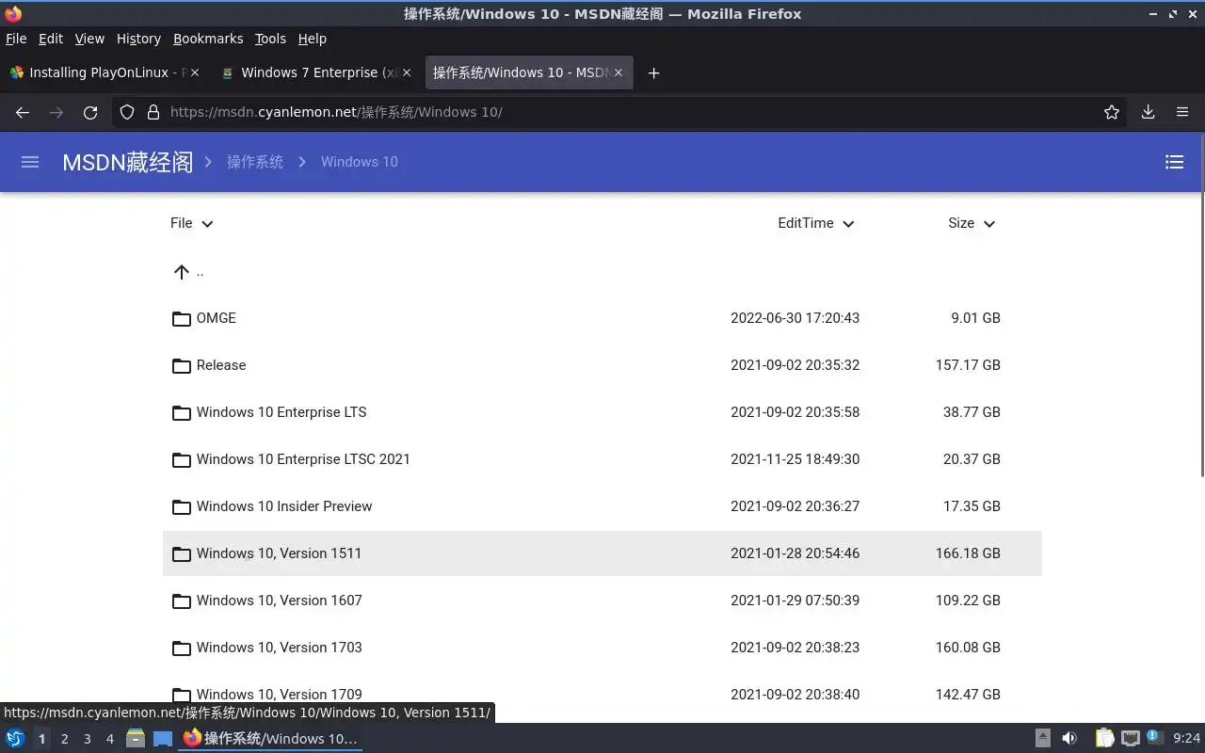The width and height of the screenshot is (1205, 753).
Task: Sort by EditTime column dropdown arrow
Action: [848, 224]
